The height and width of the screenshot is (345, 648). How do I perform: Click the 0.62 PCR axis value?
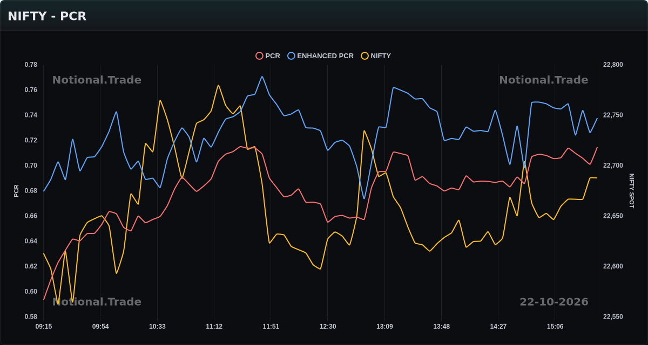click(x=31, y=266)
